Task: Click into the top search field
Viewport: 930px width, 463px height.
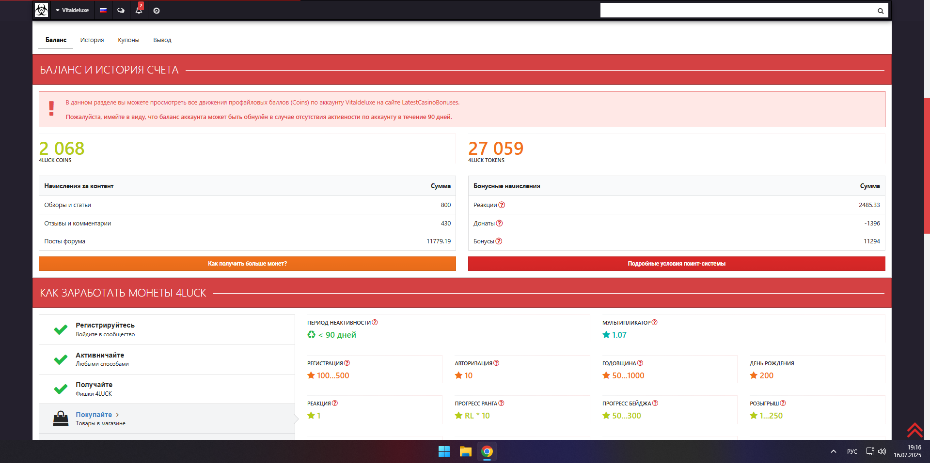Action: click(x=737, y=11)
